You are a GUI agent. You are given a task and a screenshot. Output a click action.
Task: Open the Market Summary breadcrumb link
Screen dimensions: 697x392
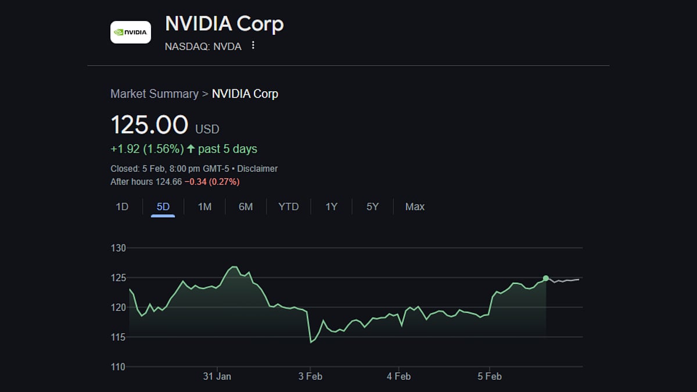pos(154,93)
